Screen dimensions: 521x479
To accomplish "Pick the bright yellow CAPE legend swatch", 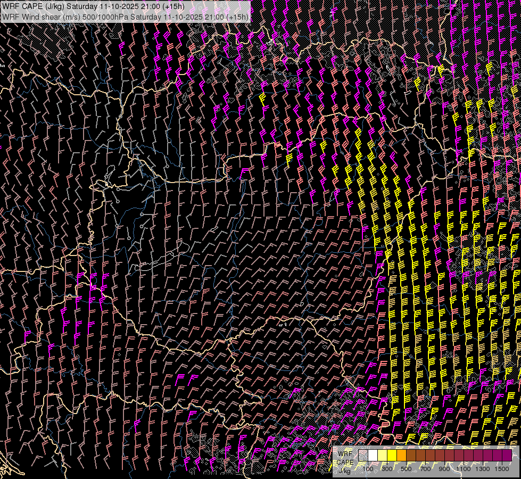I will (x=392, y=456).
